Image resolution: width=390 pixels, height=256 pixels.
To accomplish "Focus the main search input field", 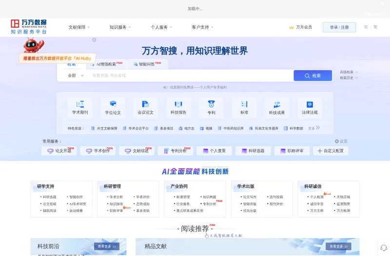I will pyautogui.click(x=190, y=76).
